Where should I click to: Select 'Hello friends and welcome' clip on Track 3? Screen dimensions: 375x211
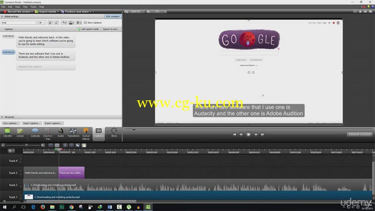point(41,173)
